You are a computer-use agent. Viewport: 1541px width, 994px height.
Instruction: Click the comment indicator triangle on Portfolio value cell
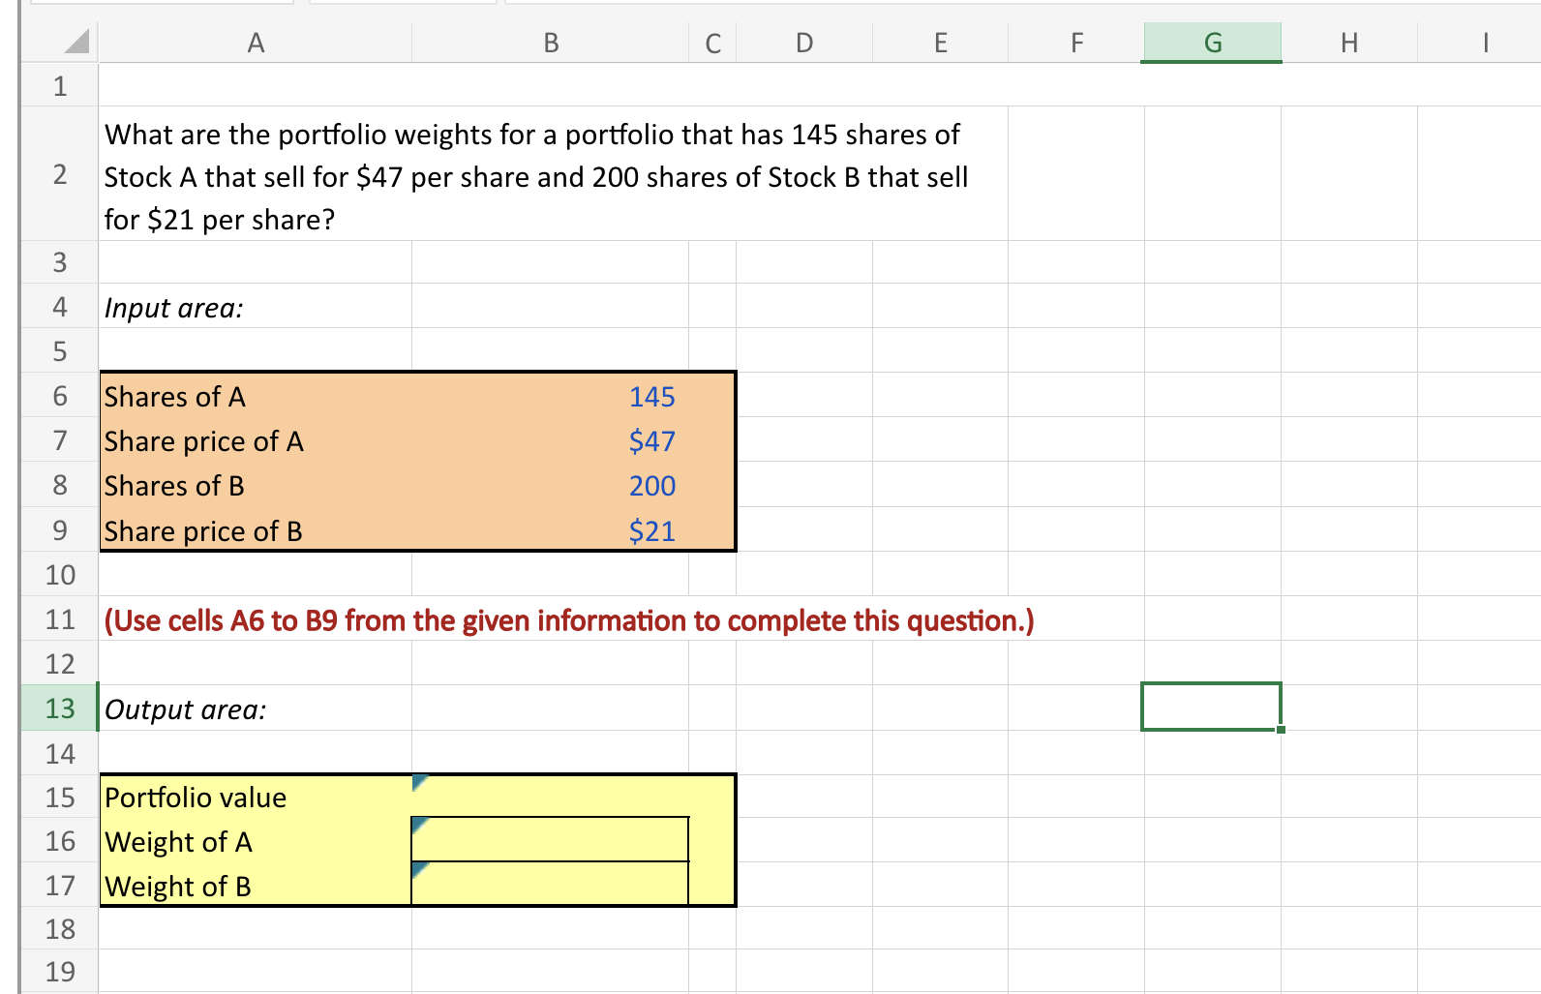(419, 781)
